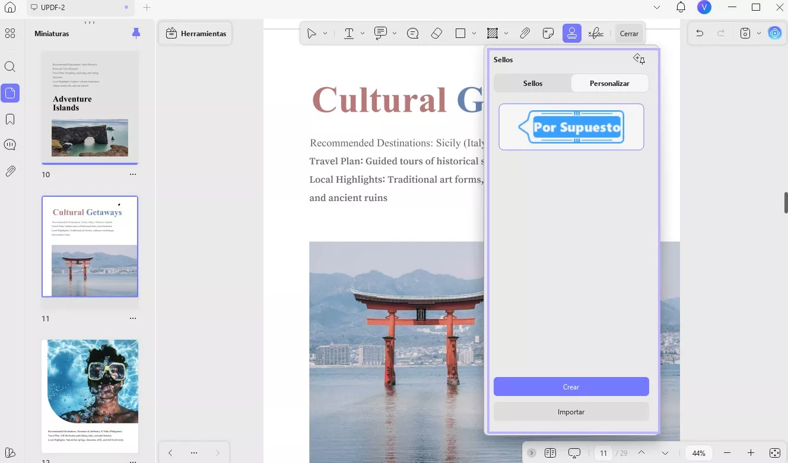788x463 pixels.
Task: Add a new tab
Action: coord(147,8)
